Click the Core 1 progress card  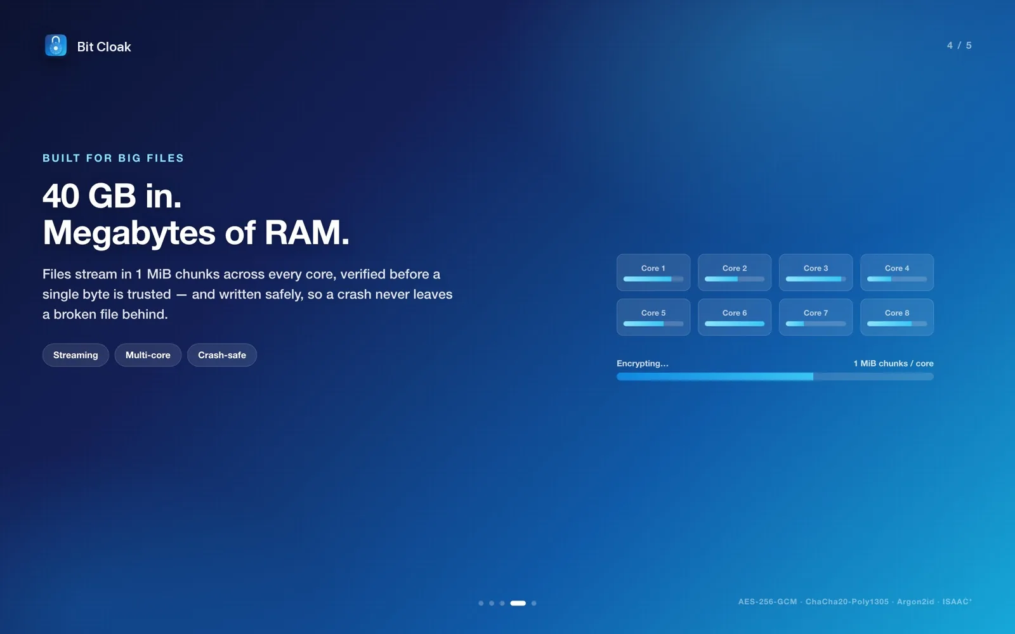tap(653, 273)
